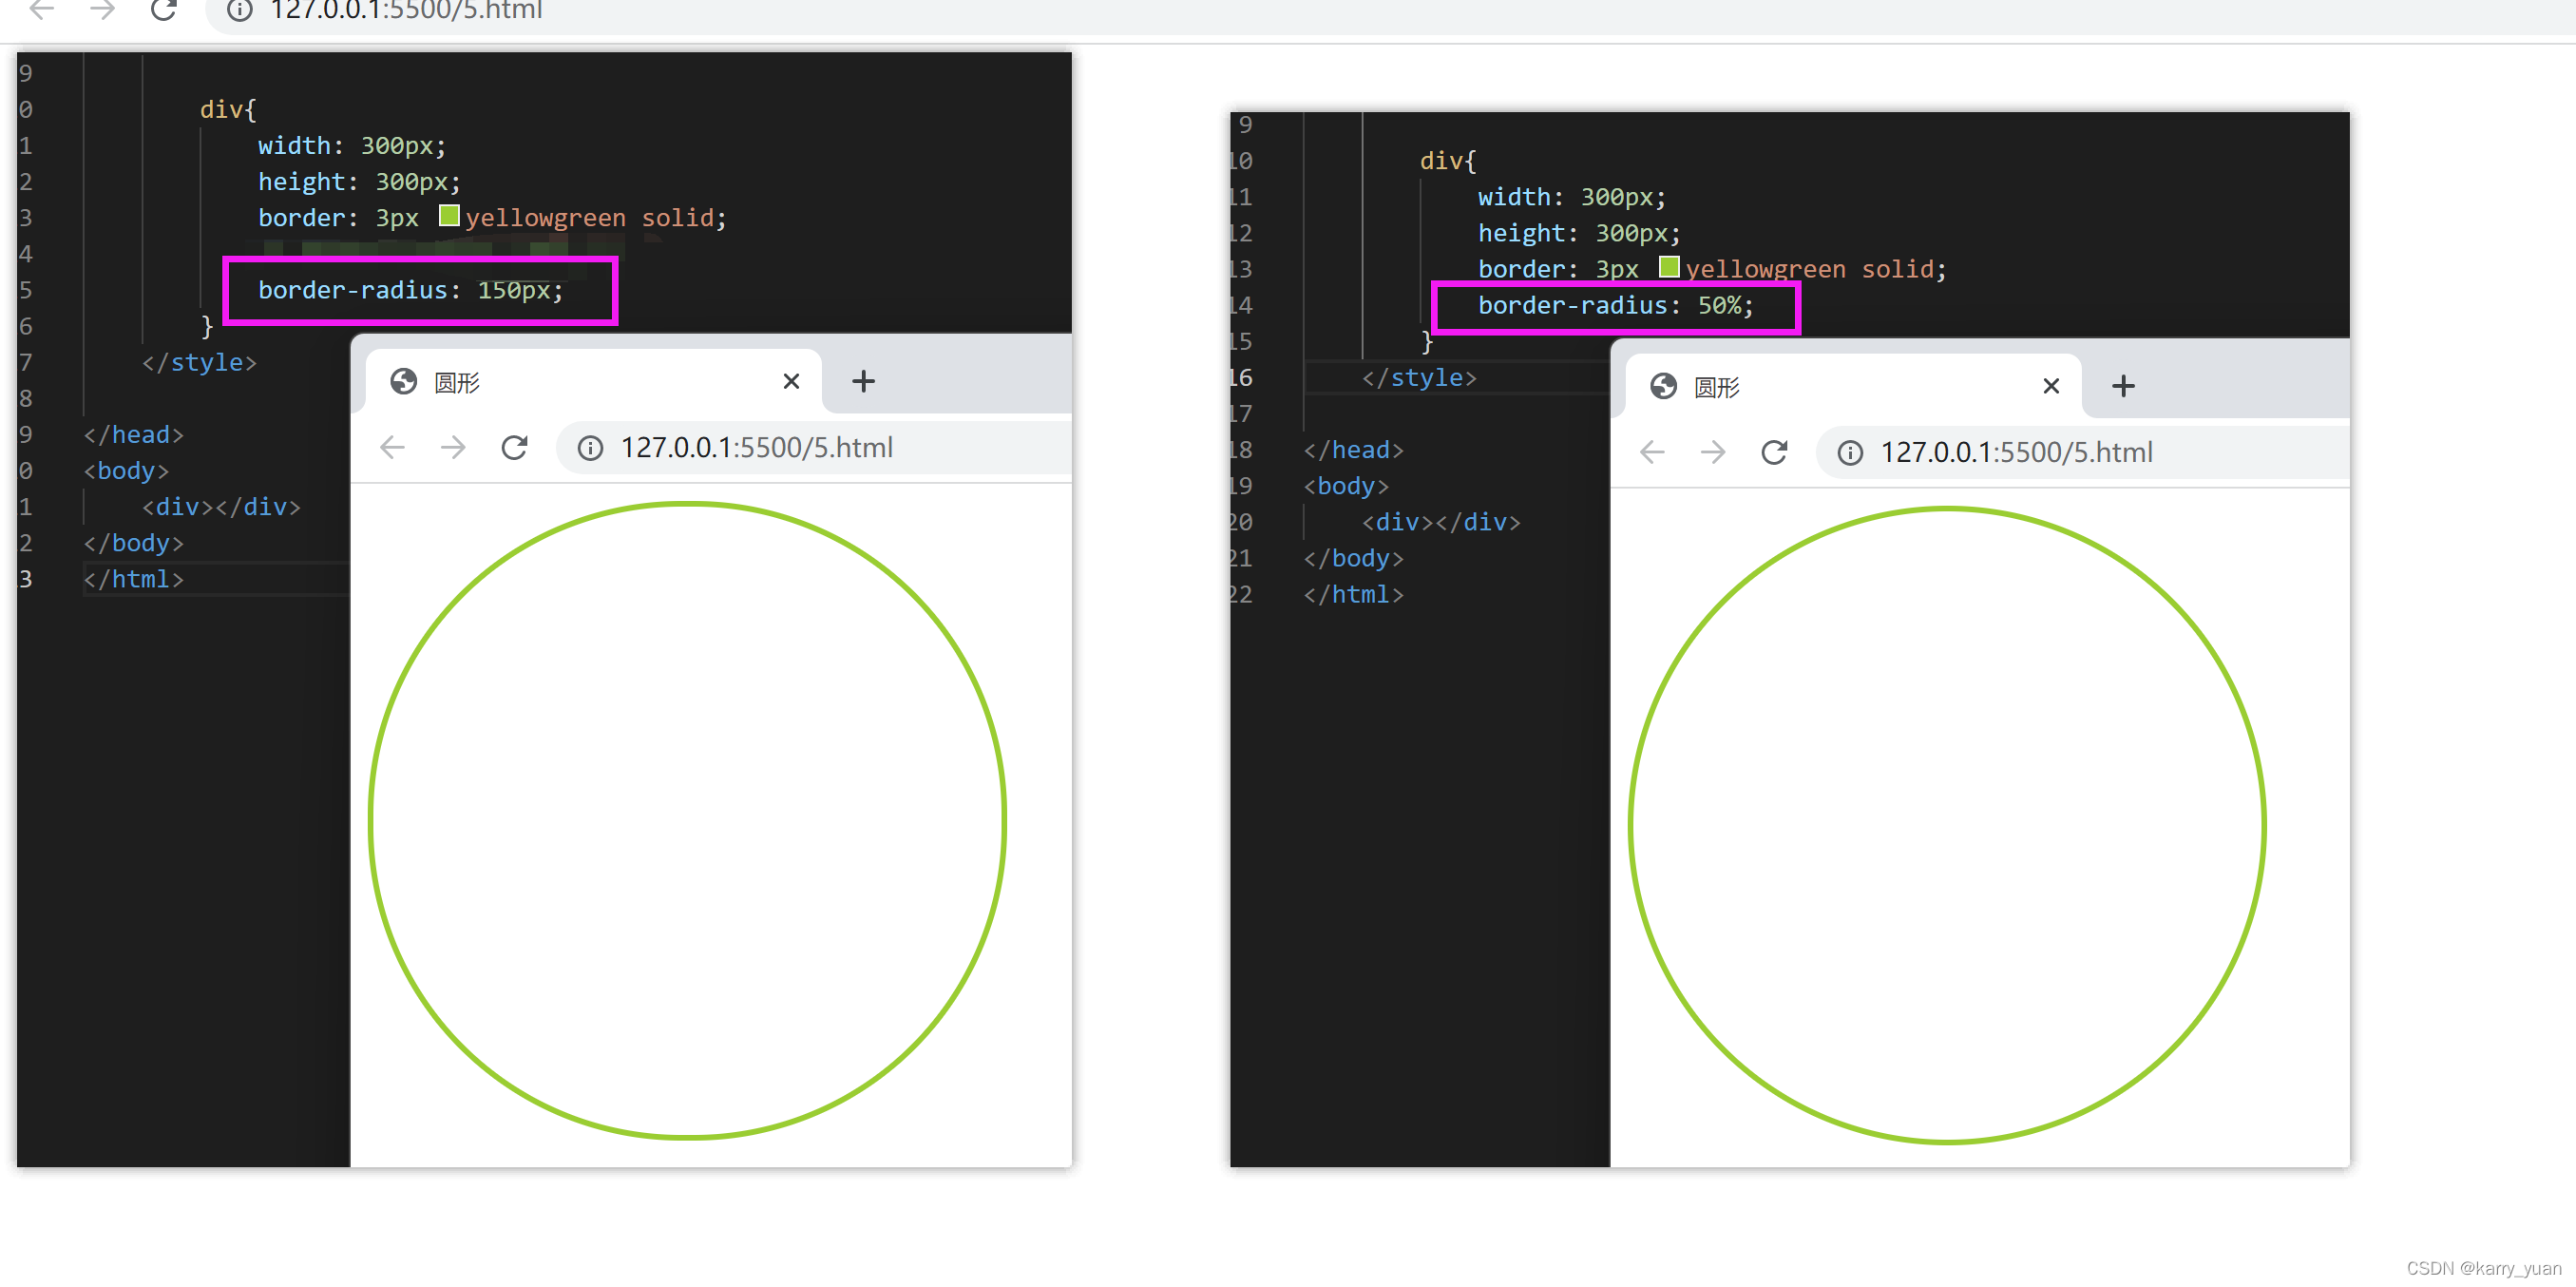Click forward arrow in right inner browser
This screenshot has height=1287, width=2576.
click(x=1713, y=452)
